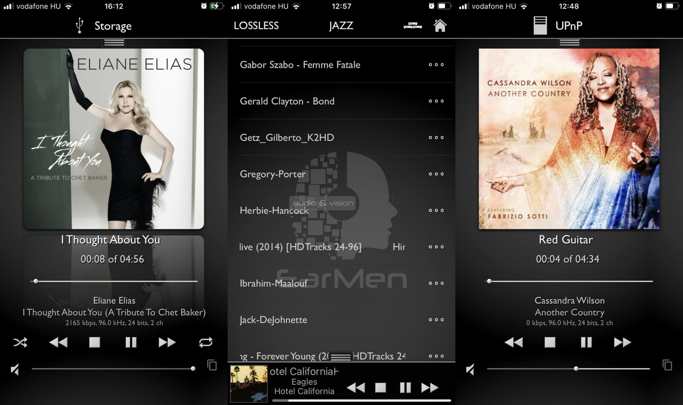Click the repeat icon on left player
This screenshot has width=683, height=405.
(206, 343)
